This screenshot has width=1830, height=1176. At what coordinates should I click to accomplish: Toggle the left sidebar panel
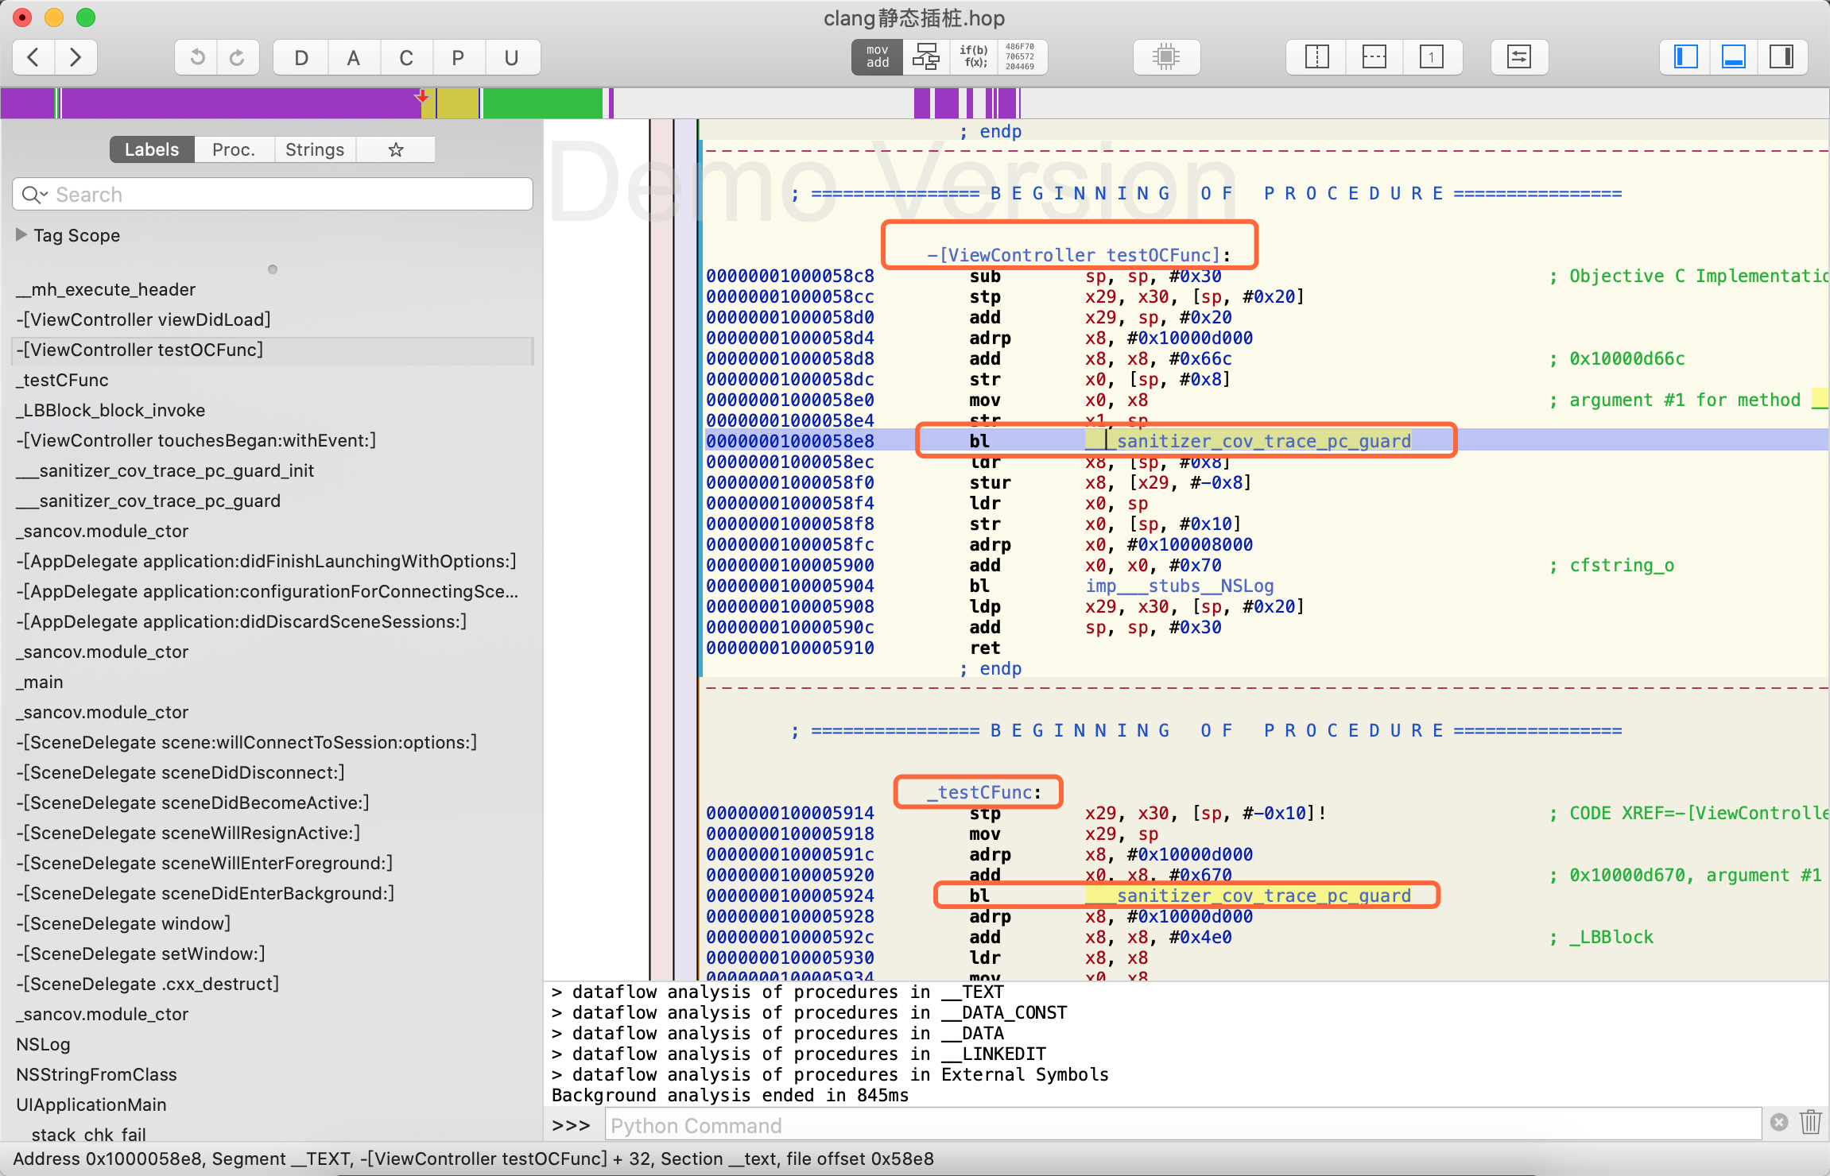point(1685,57)
